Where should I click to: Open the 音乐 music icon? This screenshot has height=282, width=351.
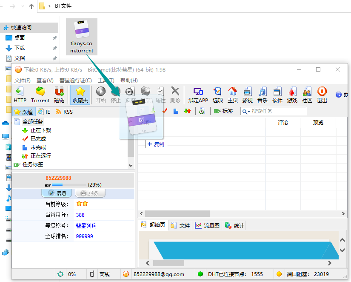263,95
